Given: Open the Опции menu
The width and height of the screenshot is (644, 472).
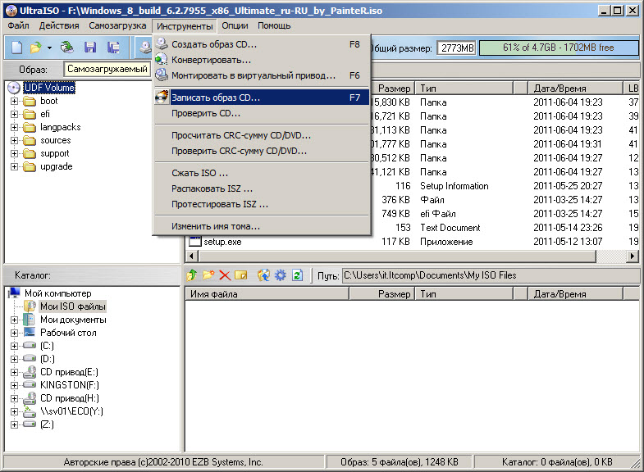Looking at the screenshot, I should click(235, 25).
